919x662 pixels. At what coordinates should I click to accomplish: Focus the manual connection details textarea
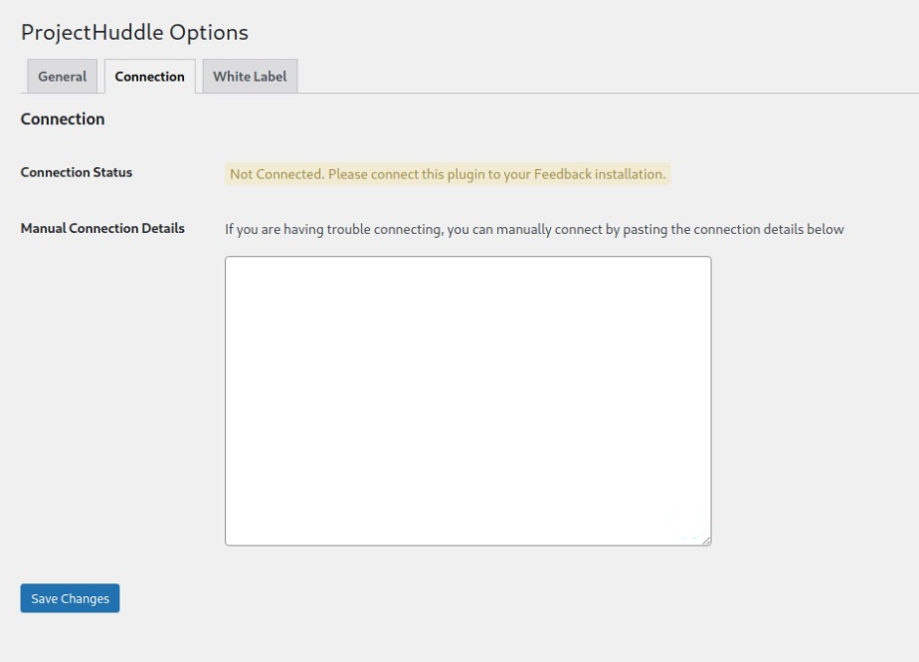point(467,400)
